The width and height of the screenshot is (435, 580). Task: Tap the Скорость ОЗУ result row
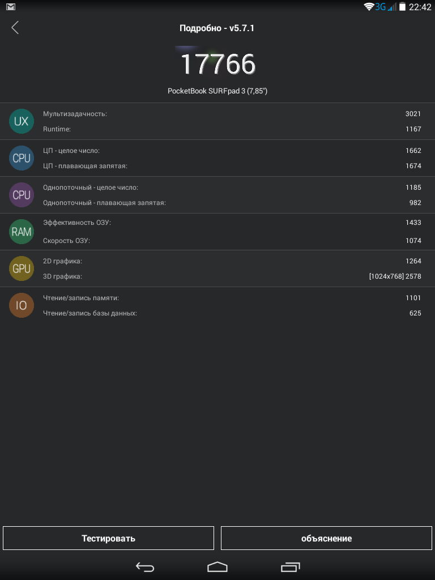pos(232,241)
